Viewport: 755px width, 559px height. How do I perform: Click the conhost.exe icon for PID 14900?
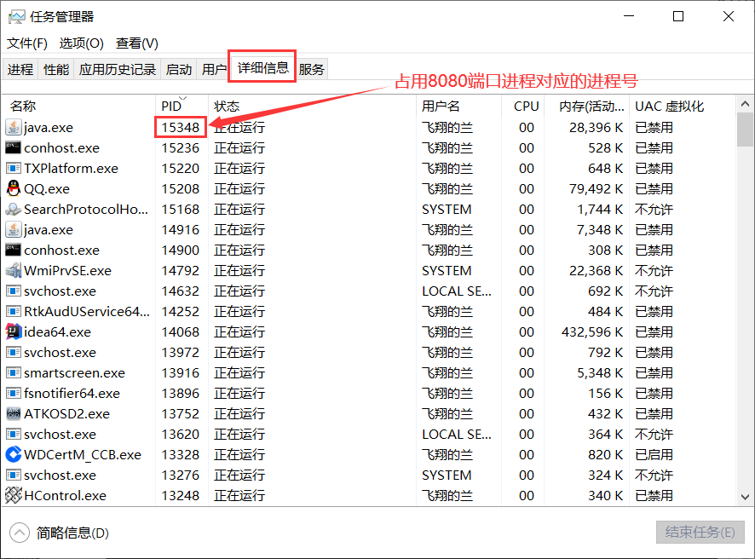13,250
